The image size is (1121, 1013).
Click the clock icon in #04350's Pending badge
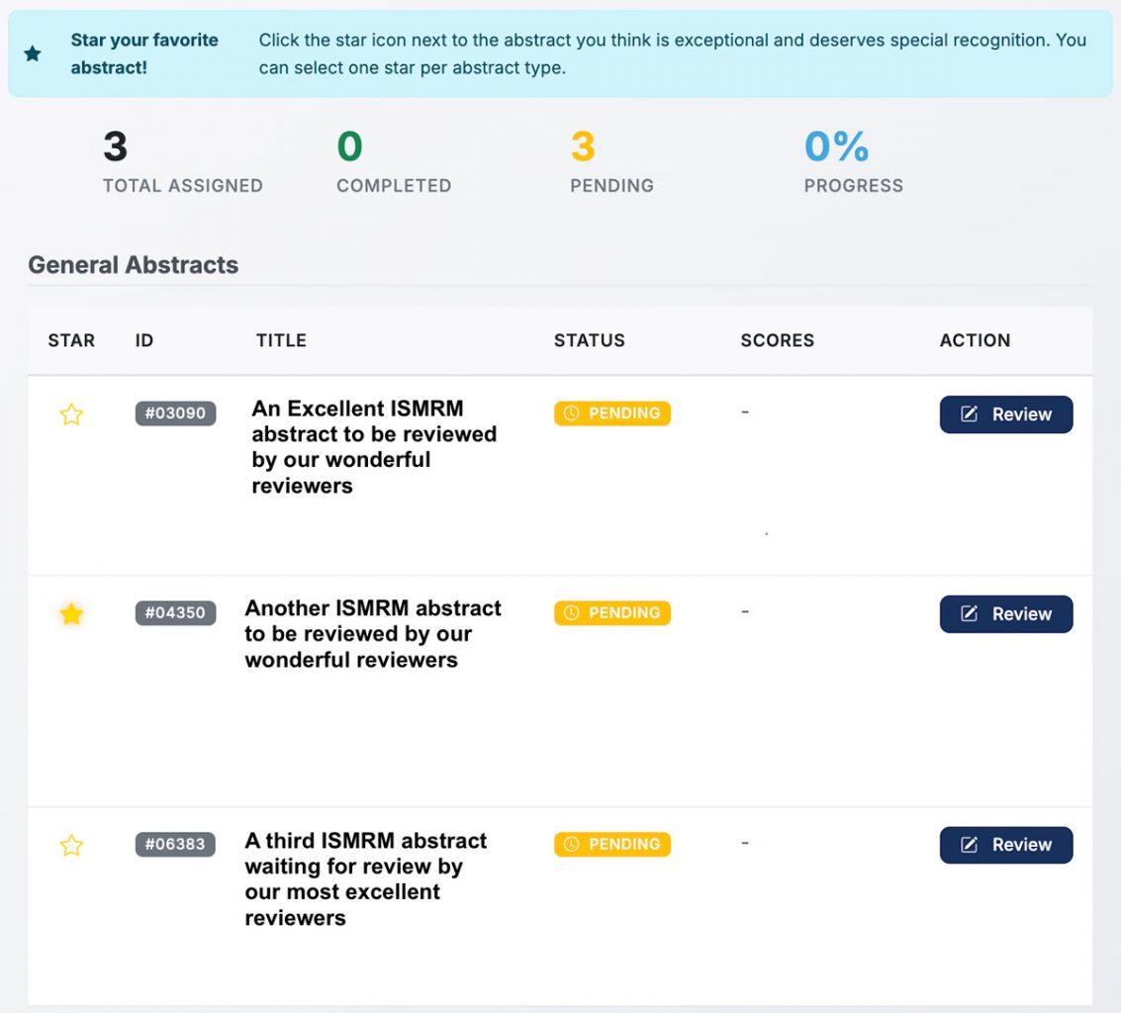(571, 613)
